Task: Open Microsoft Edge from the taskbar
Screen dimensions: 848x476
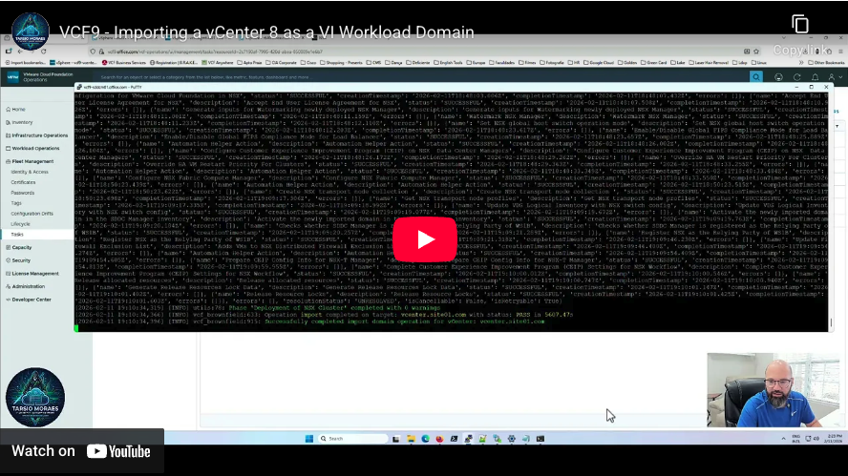Action: coord(425,439)
